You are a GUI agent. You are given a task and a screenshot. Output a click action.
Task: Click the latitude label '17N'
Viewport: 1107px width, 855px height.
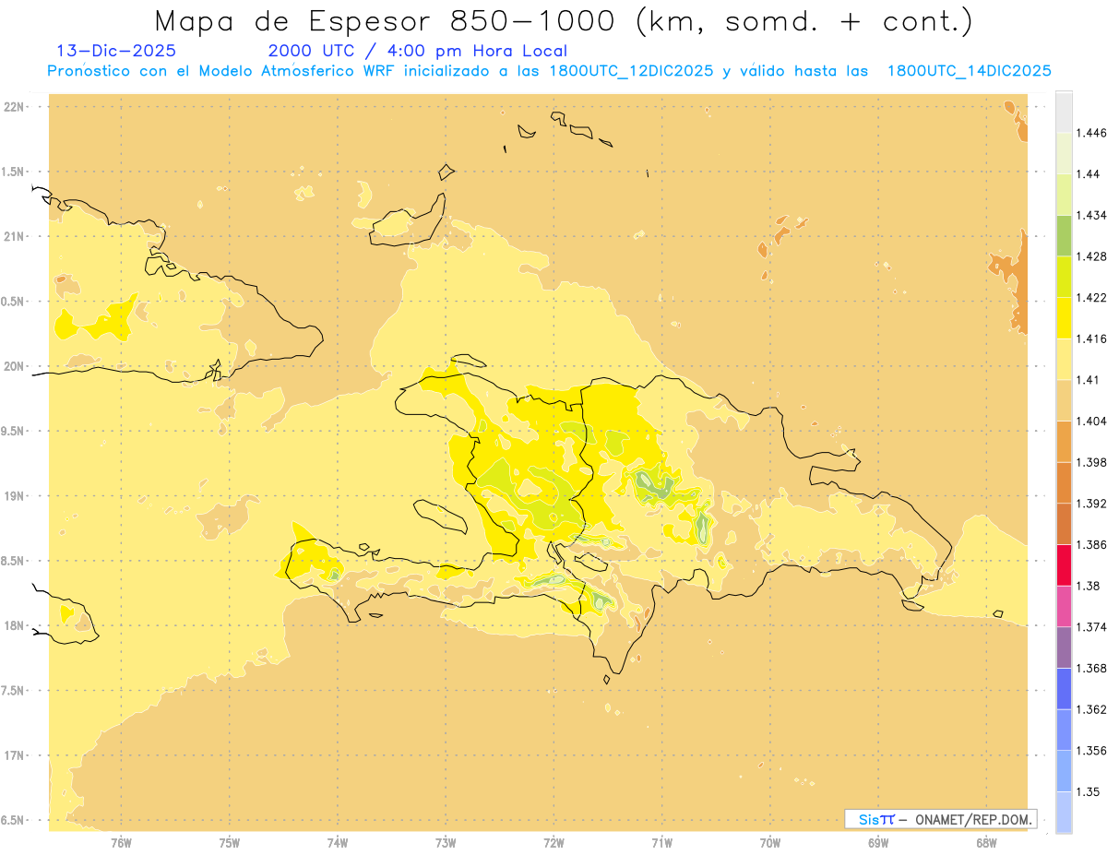coord(16,755)
